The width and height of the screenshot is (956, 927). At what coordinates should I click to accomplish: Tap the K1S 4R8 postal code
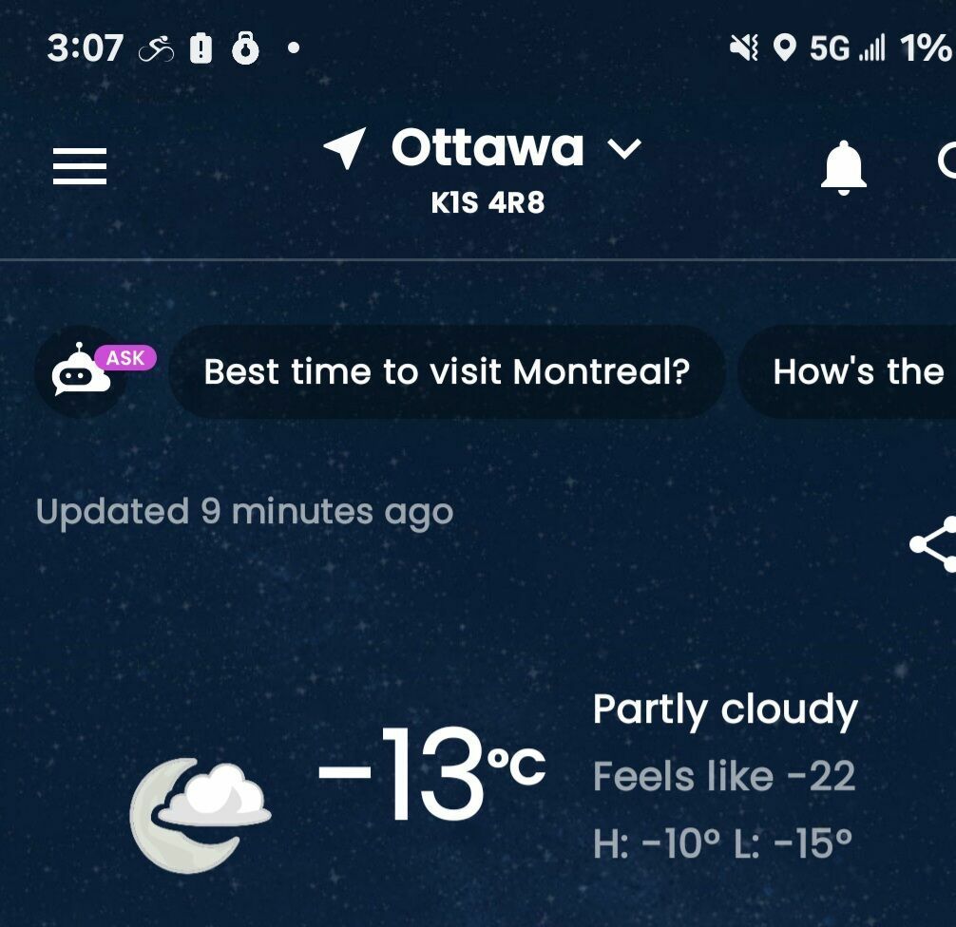(x=488, y=203)
